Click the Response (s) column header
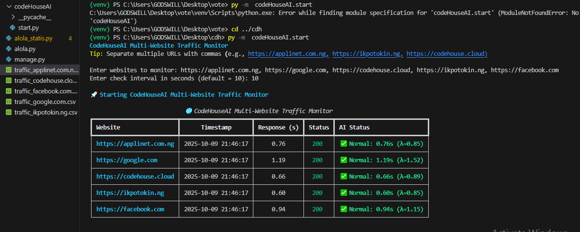 tap(278, 128)
